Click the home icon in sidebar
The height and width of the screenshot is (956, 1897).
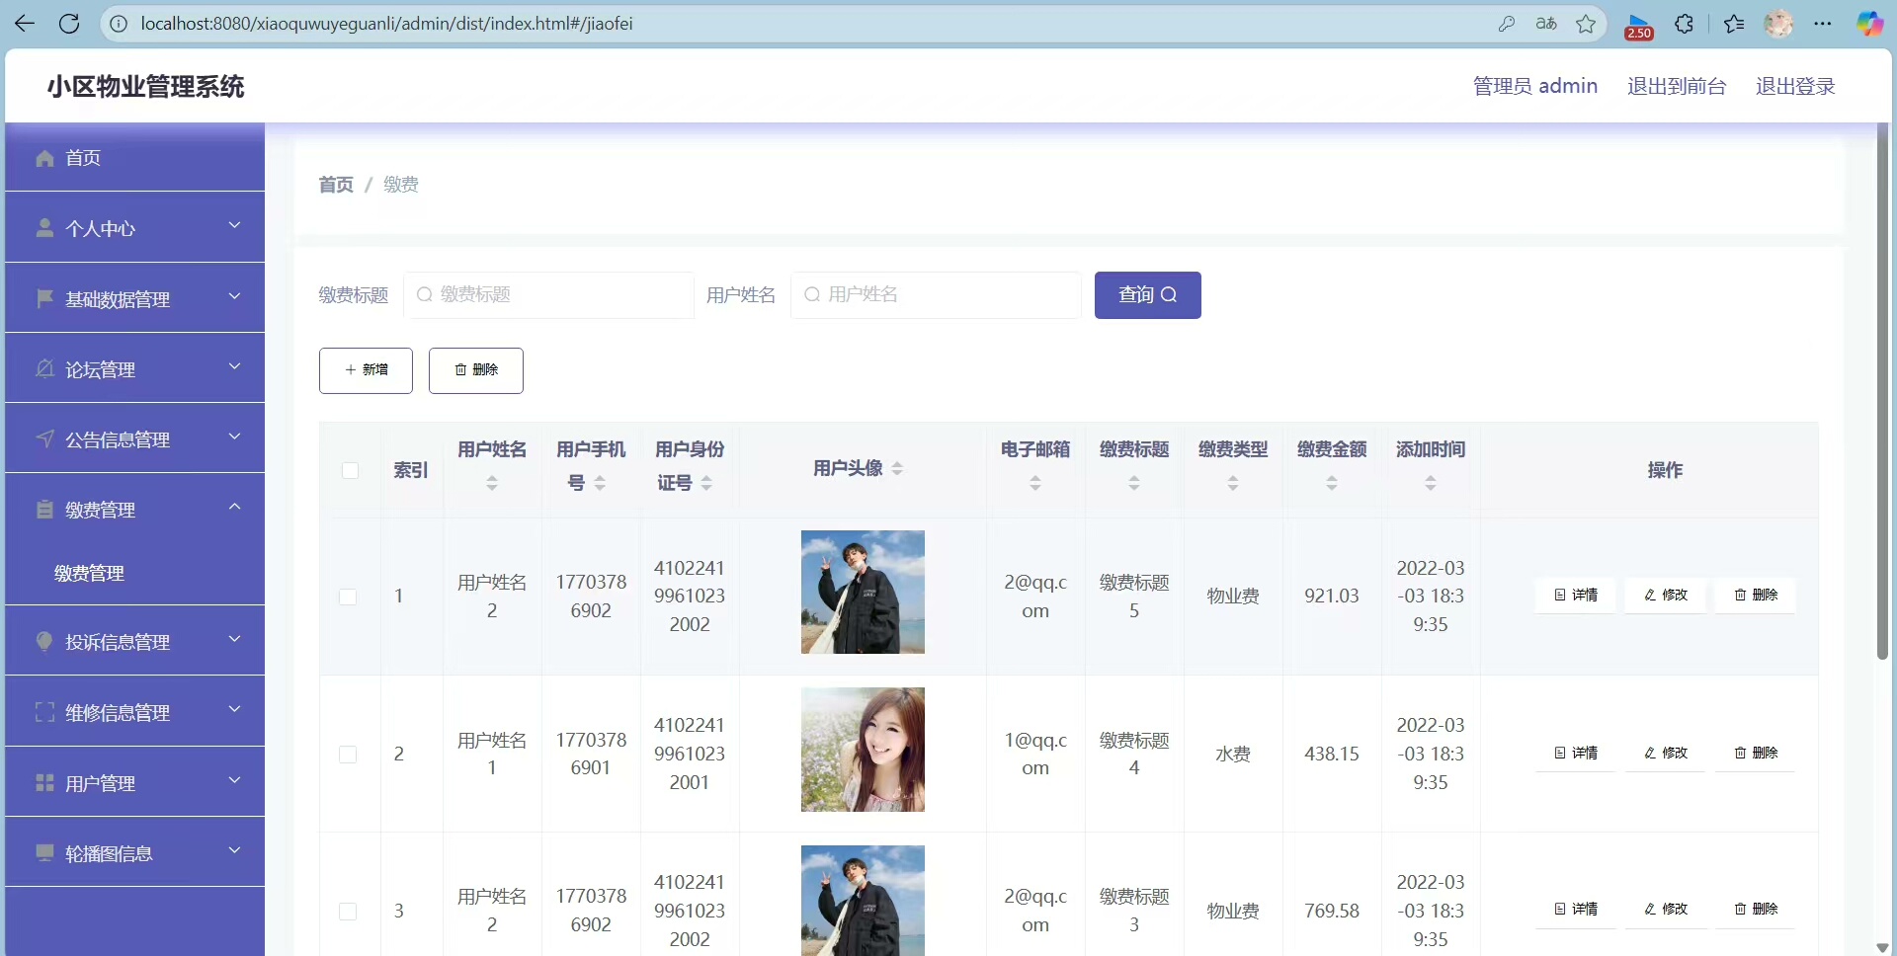44,158
